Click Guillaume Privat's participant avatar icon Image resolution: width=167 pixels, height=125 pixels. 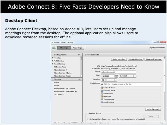click(x=102, y=91)
